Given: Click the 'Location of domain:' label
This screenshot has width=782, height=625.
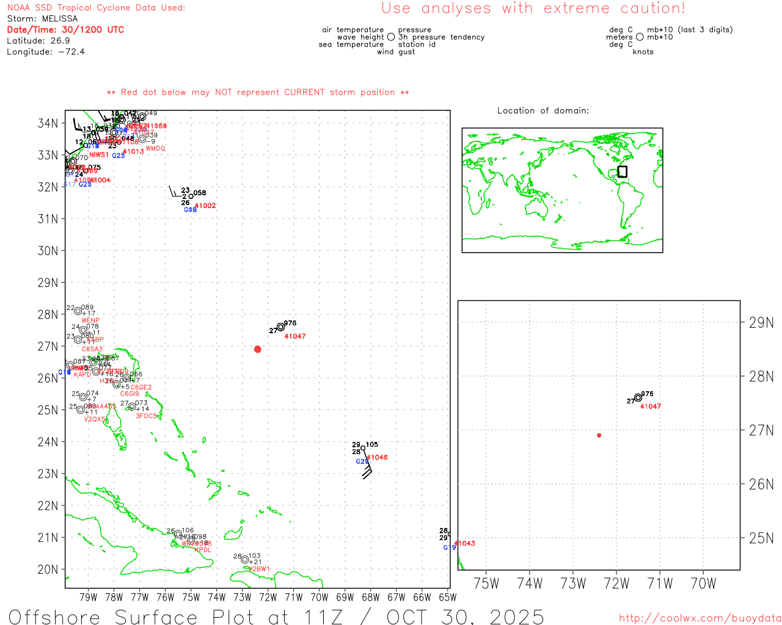Looking at the screenshot, I should click(x=543, y=110).
